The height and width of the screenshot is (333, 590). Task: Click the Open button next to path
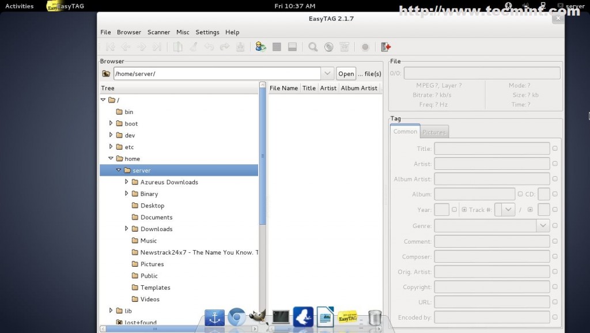click(x=346, y=74)
